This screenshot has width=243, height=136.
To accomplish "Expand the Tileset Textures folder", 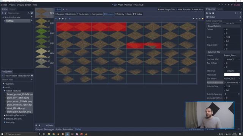I will tap(13, 91).
